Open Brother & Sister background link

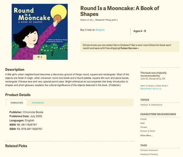click(x=148, y=131)
